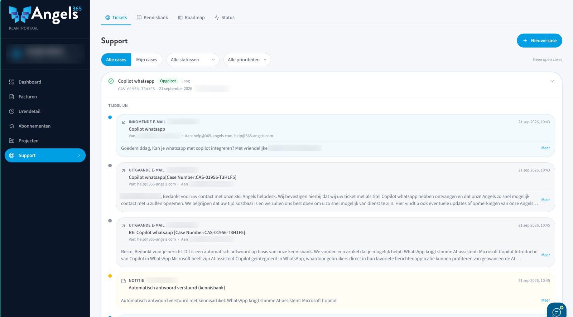573x317 pixels.
Task: Open the Projecten folder icon
Action: 11,141
